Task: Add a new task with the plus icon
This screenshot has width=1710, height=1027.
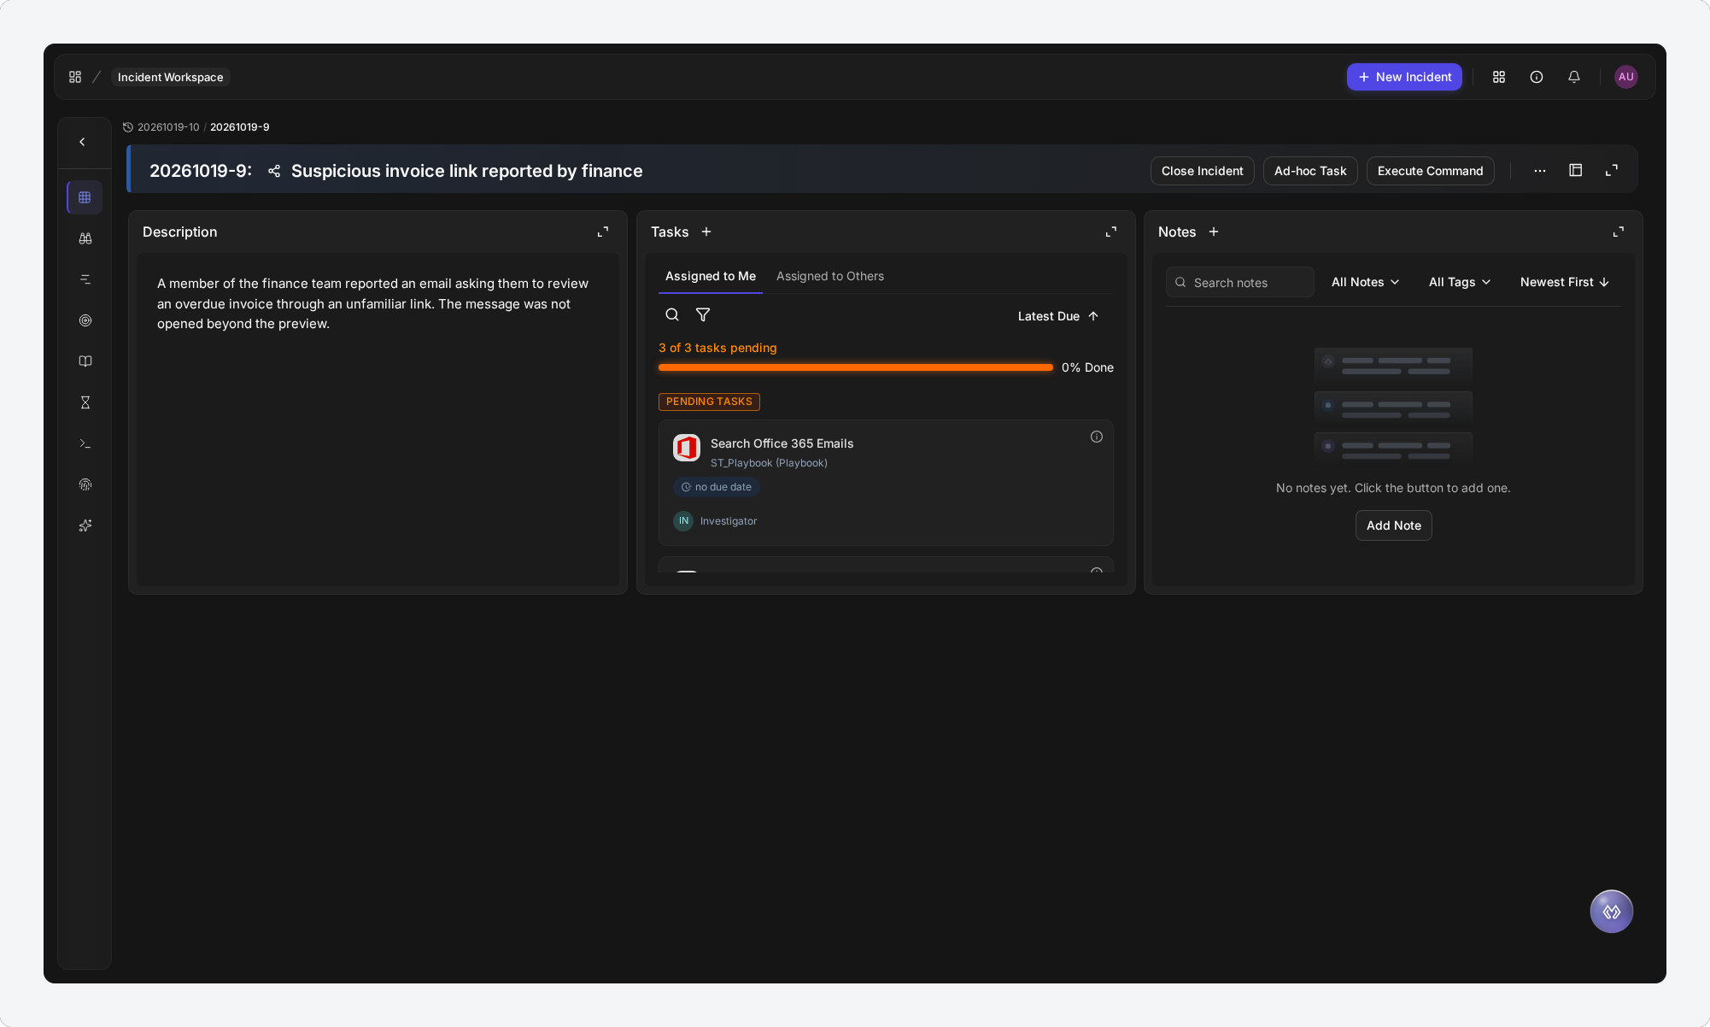Action: pyautogui.click(x=706, y=232)
